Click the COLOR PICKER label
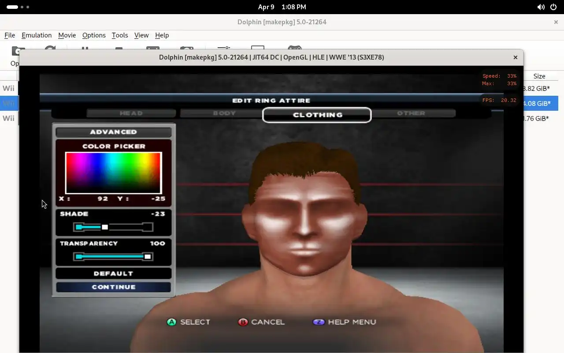 point(114,146)
